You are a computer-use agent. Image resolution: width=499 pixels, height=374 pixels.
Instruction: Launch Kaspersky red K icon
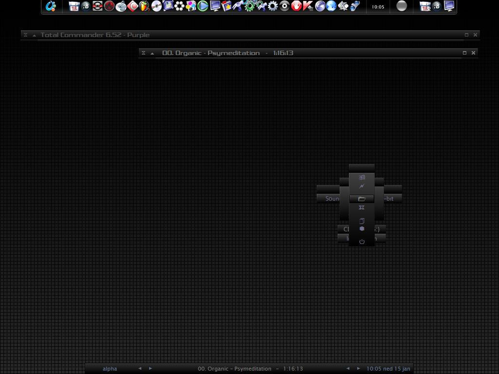(x=308, y=6)
